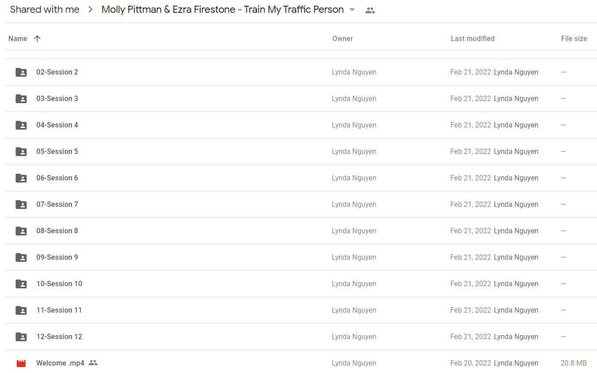597x373 pixels.
Task: Click the shared folder icon for 12-Session 12
Action: pyautogui.click(x=21, y=337)
